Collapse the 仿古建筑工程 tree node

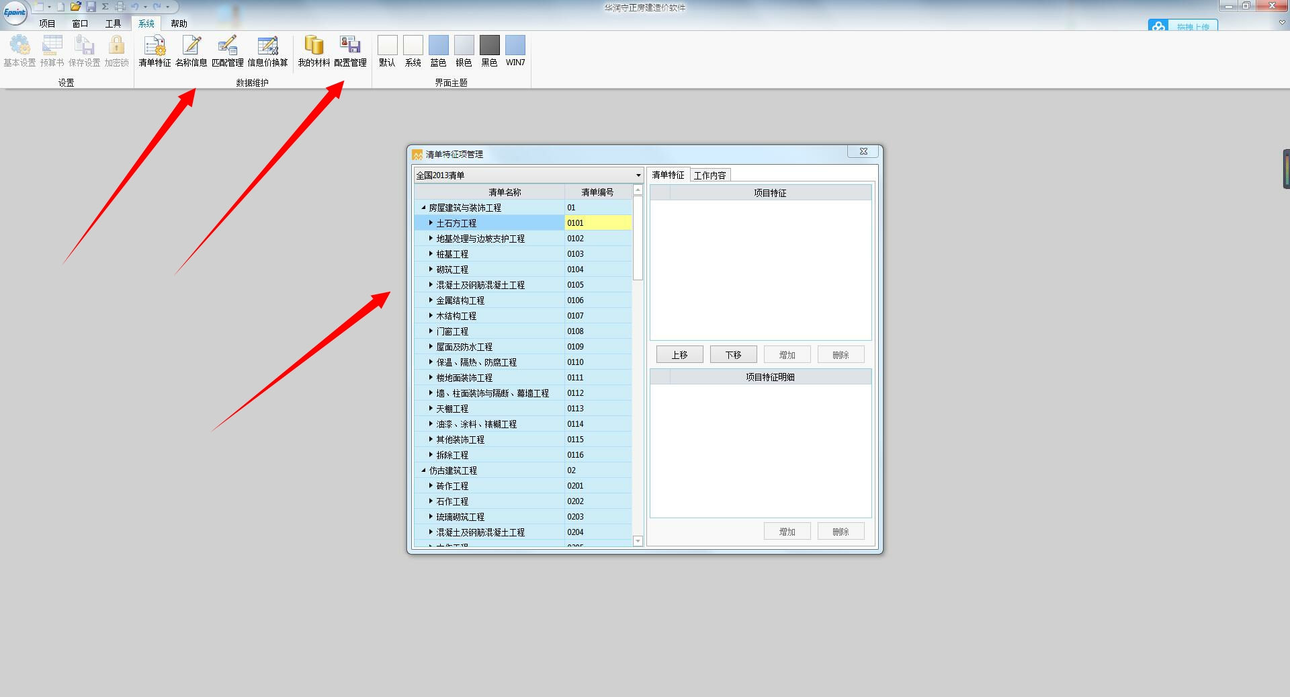pyautogui.click(x=423, y=470)
